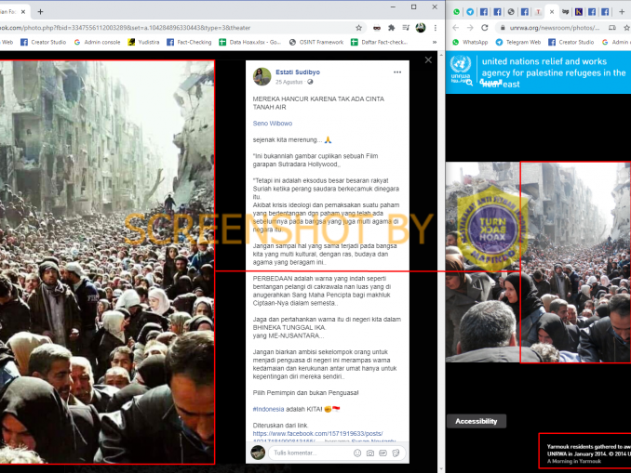Click the Yarmouk crowd photo on UNRWA page
The height and width of the screenshot is (473, 631).
(538, 262)
